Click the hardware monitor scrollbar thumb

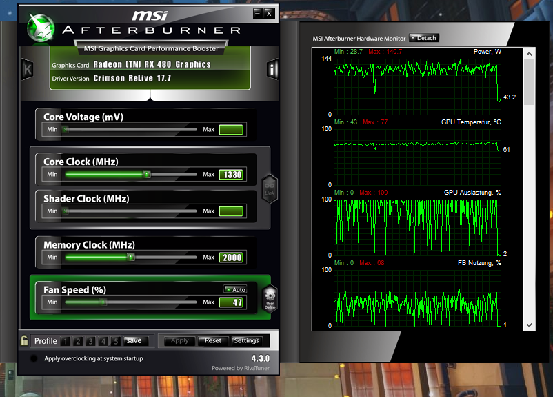point(529,82)
